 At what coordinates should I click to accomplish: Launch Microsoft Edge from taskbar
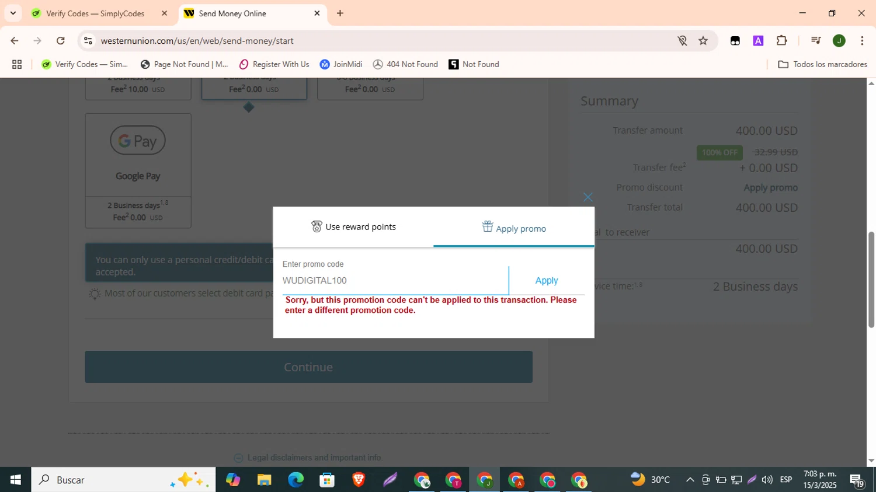pyautogui.click(x=296, y=480)
